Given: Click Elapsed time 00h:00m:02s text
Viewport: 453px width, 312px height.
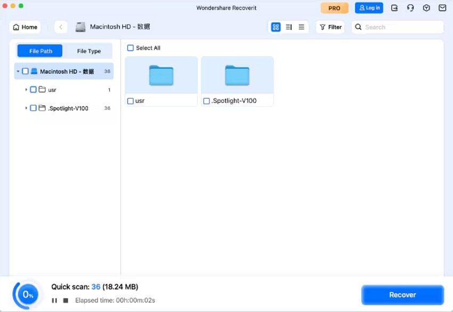Looking at the screenshot, I should 115,300.
